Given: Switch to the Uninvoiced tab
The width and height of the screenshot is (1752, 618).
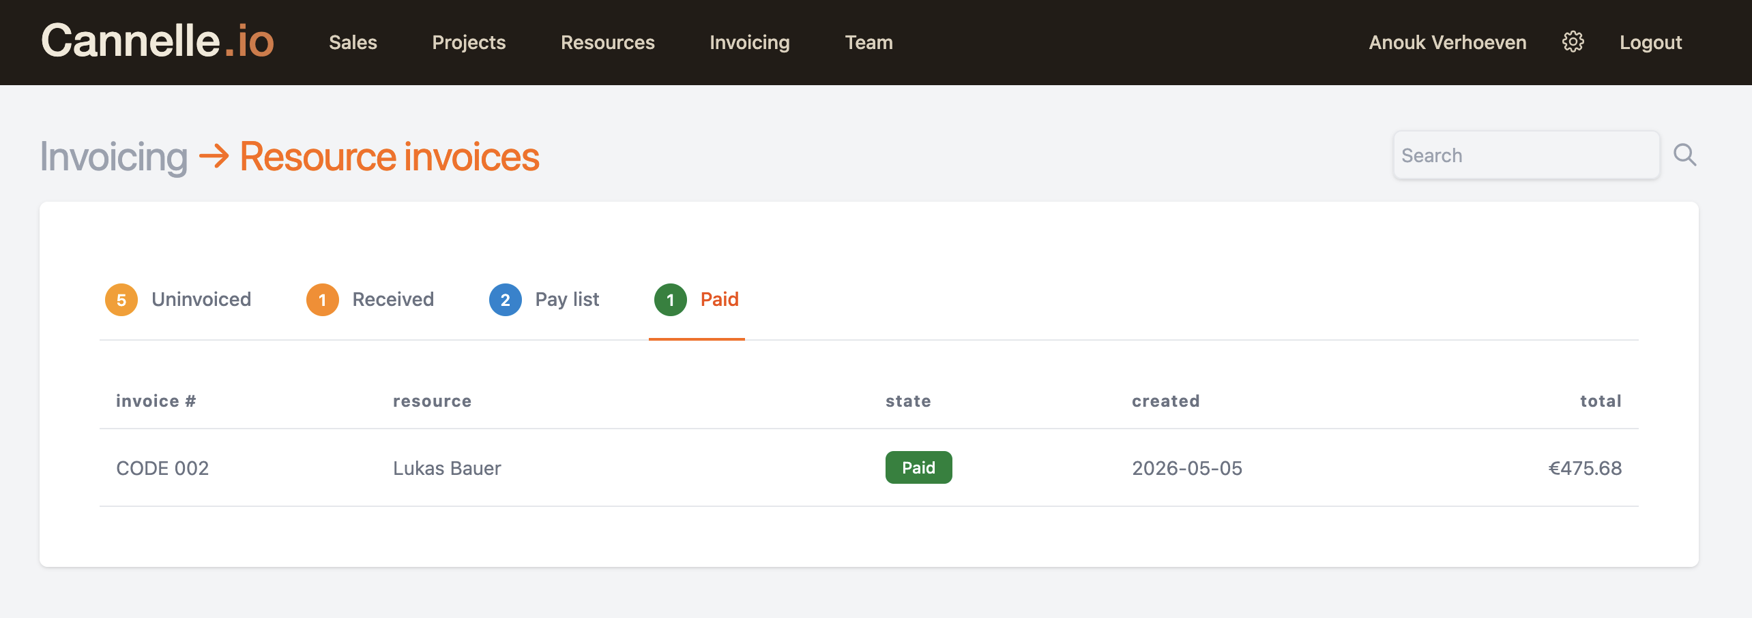Looking at the screenshot, I should point(178,300).
